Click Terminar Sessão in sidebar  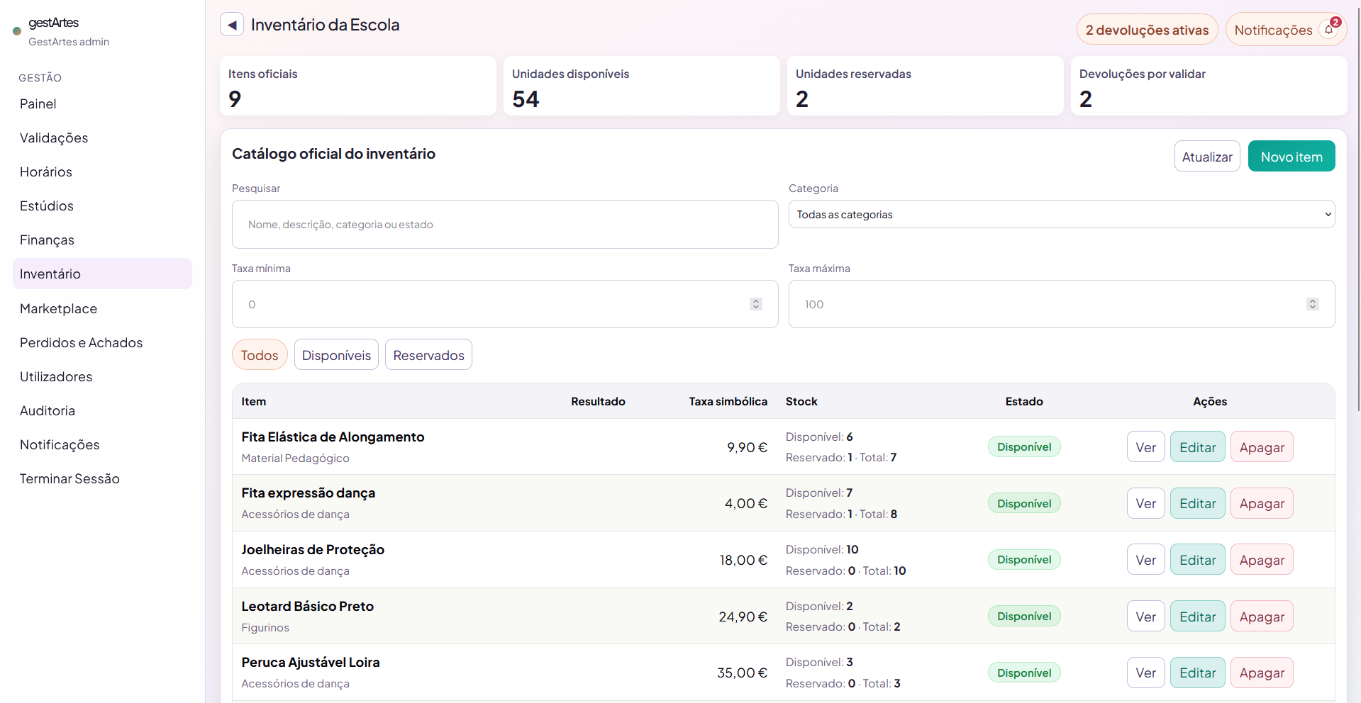pos(102,478)
